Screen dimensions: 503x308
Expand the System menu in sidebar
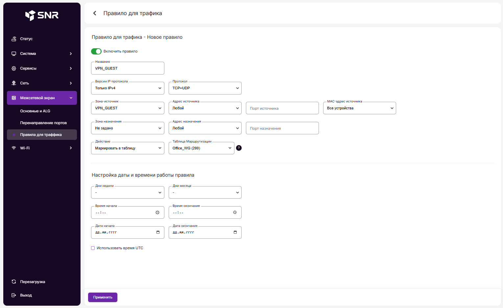click(x=42, y=54)
